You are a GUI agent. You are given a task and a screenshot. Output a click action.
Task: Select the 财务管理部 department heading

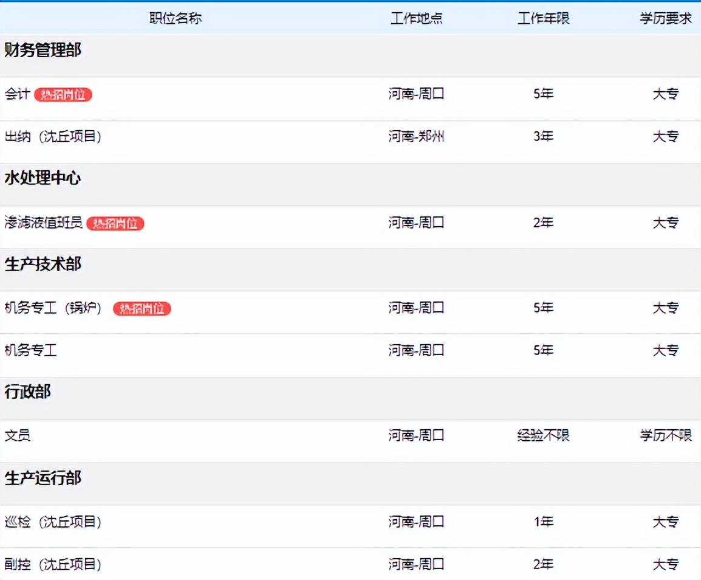coord(43,50)
